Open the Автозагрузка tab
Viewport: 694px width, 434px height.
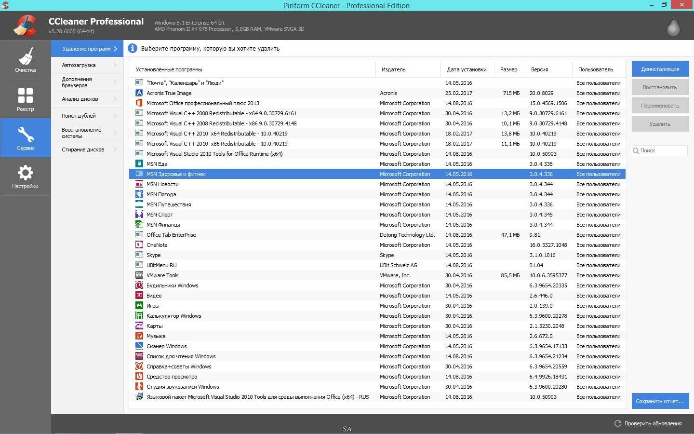[x=87, y=65]
